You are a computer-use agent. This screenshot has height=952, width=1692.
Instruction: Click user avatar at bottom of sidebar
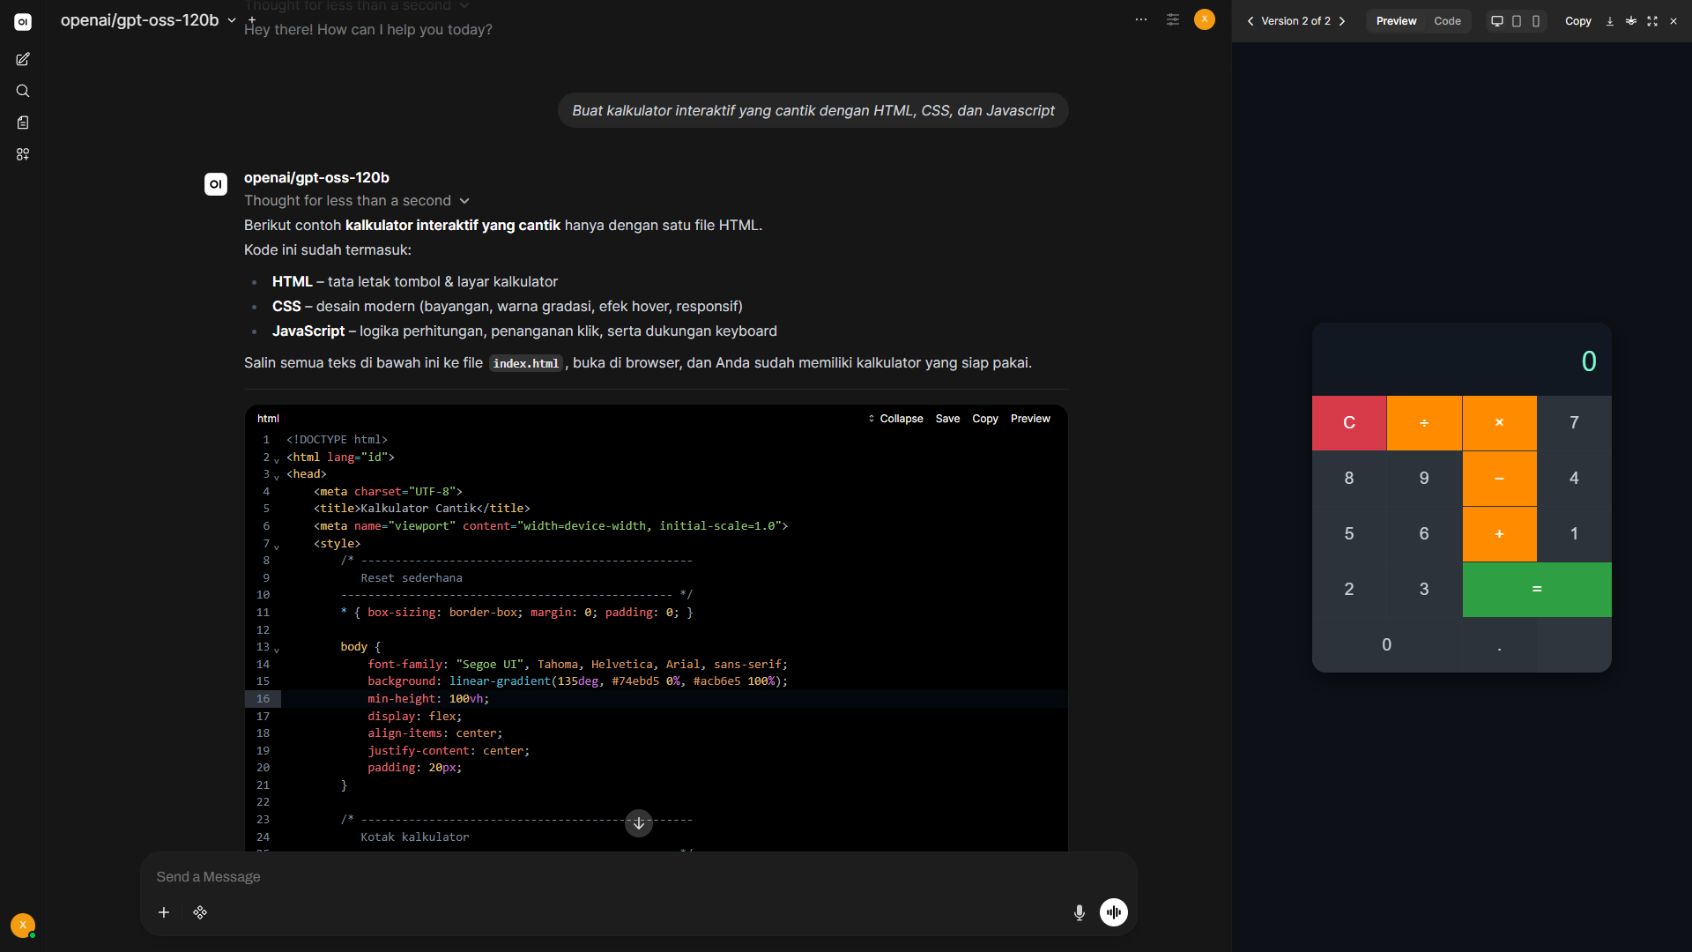click(x=23, y=925)
